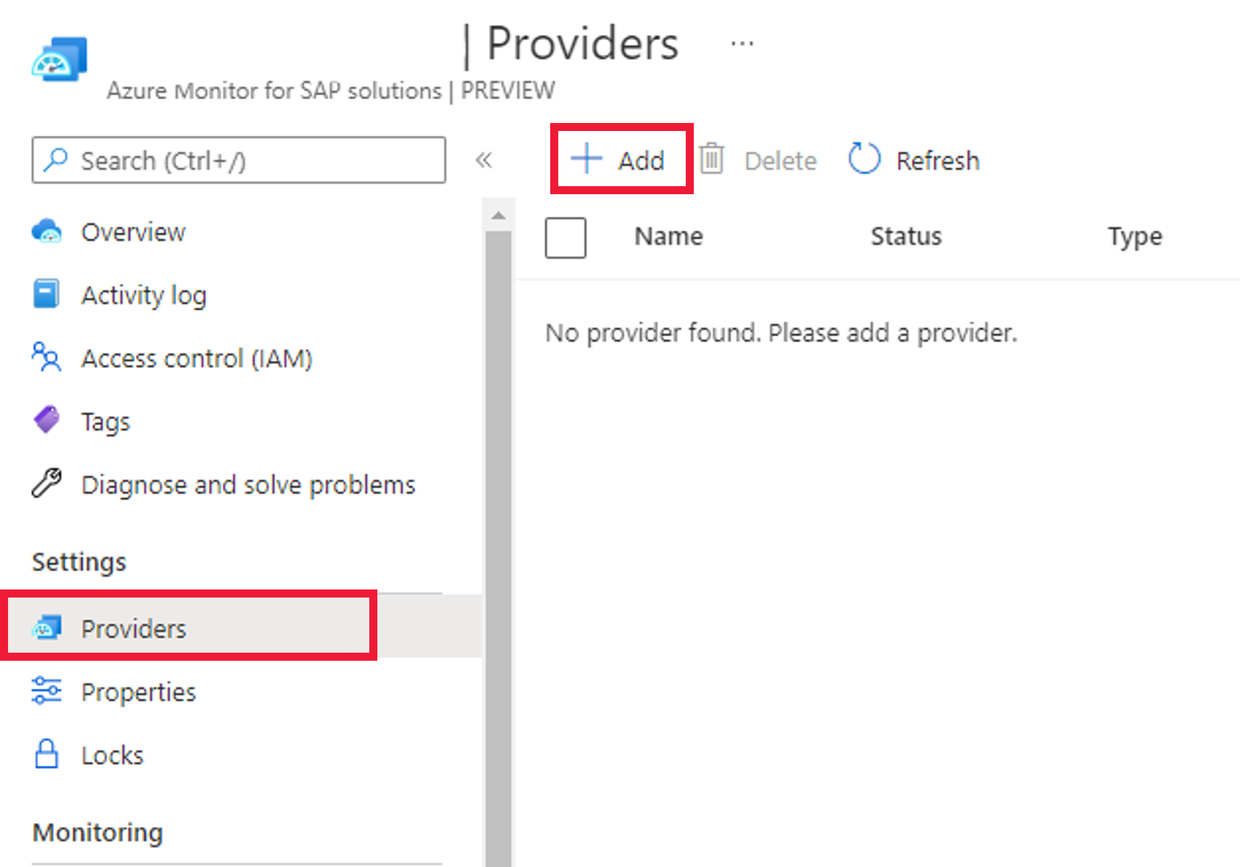1240x867 pixels.
Task: Click the Search Ctrl+/ input field
Action: 238,161
